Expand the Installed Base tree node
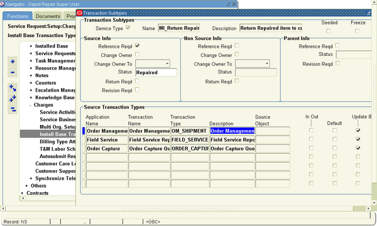 [31, 46]
